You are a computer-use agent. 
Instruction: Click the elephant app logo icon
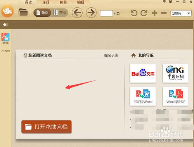pos(7,11)
